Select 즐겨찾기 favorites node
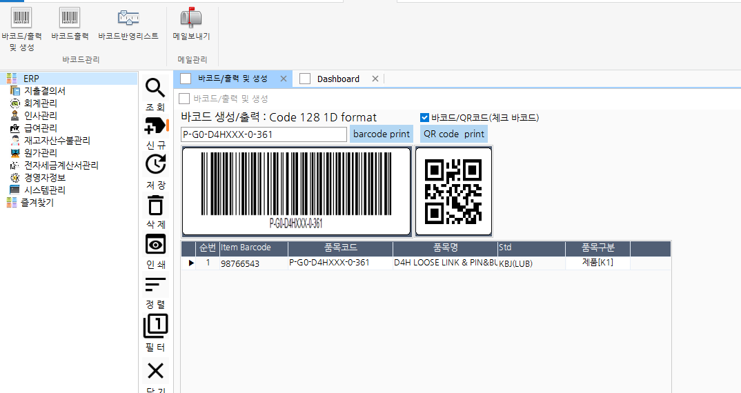Viewport: 741px width, 393px height. (x=37, y=203)
